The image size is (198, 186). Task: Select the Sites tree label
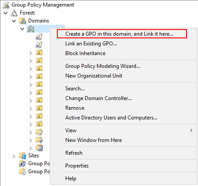(34, 156)
